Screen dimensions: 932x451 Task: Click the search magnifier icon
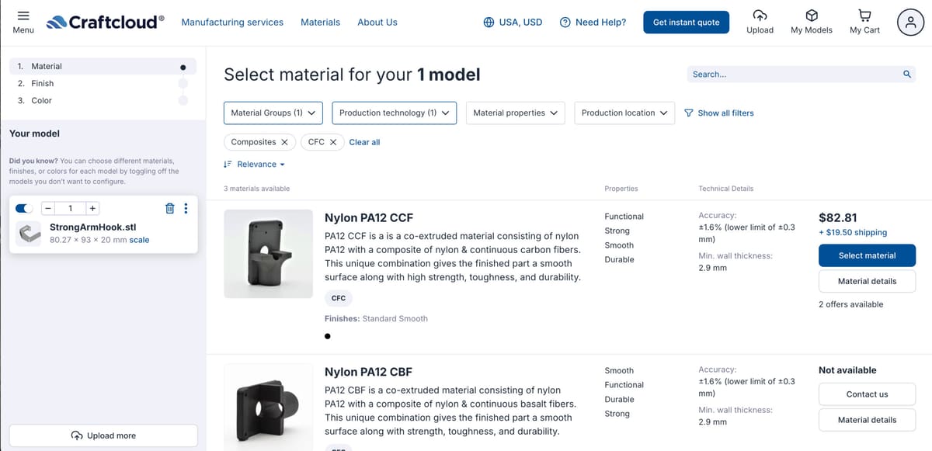click(x=906, y=75)
